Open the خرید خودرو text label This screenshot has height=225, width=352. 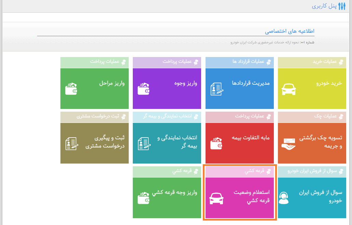pyautogui.click(x=329, y=83)
